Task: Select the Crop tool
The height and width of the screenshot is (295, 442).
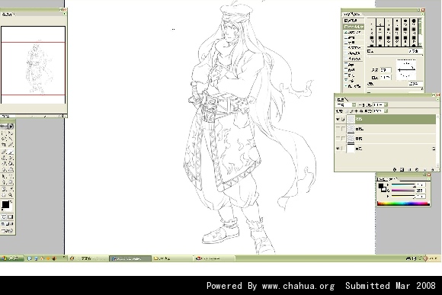Action: [x=4, y=145]
